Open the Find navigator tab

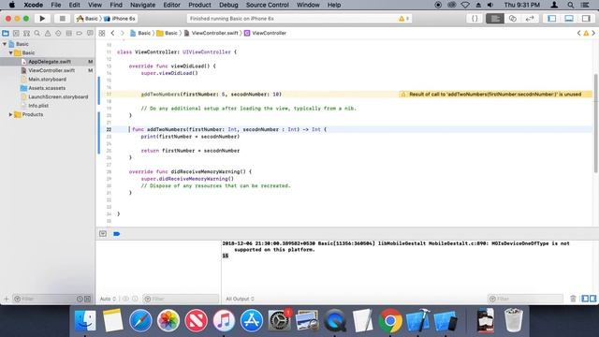tap(37, 34)
